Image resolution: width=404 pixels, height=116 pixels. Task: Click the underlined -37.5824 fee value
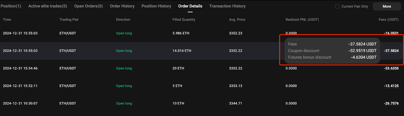(391, 51)
